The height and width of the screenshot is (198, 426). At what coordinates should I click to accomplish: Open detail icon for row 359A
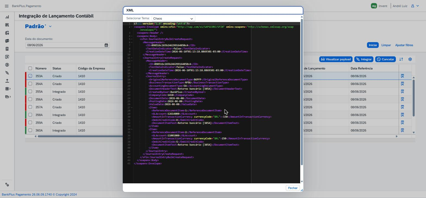(x=402, y=123)
